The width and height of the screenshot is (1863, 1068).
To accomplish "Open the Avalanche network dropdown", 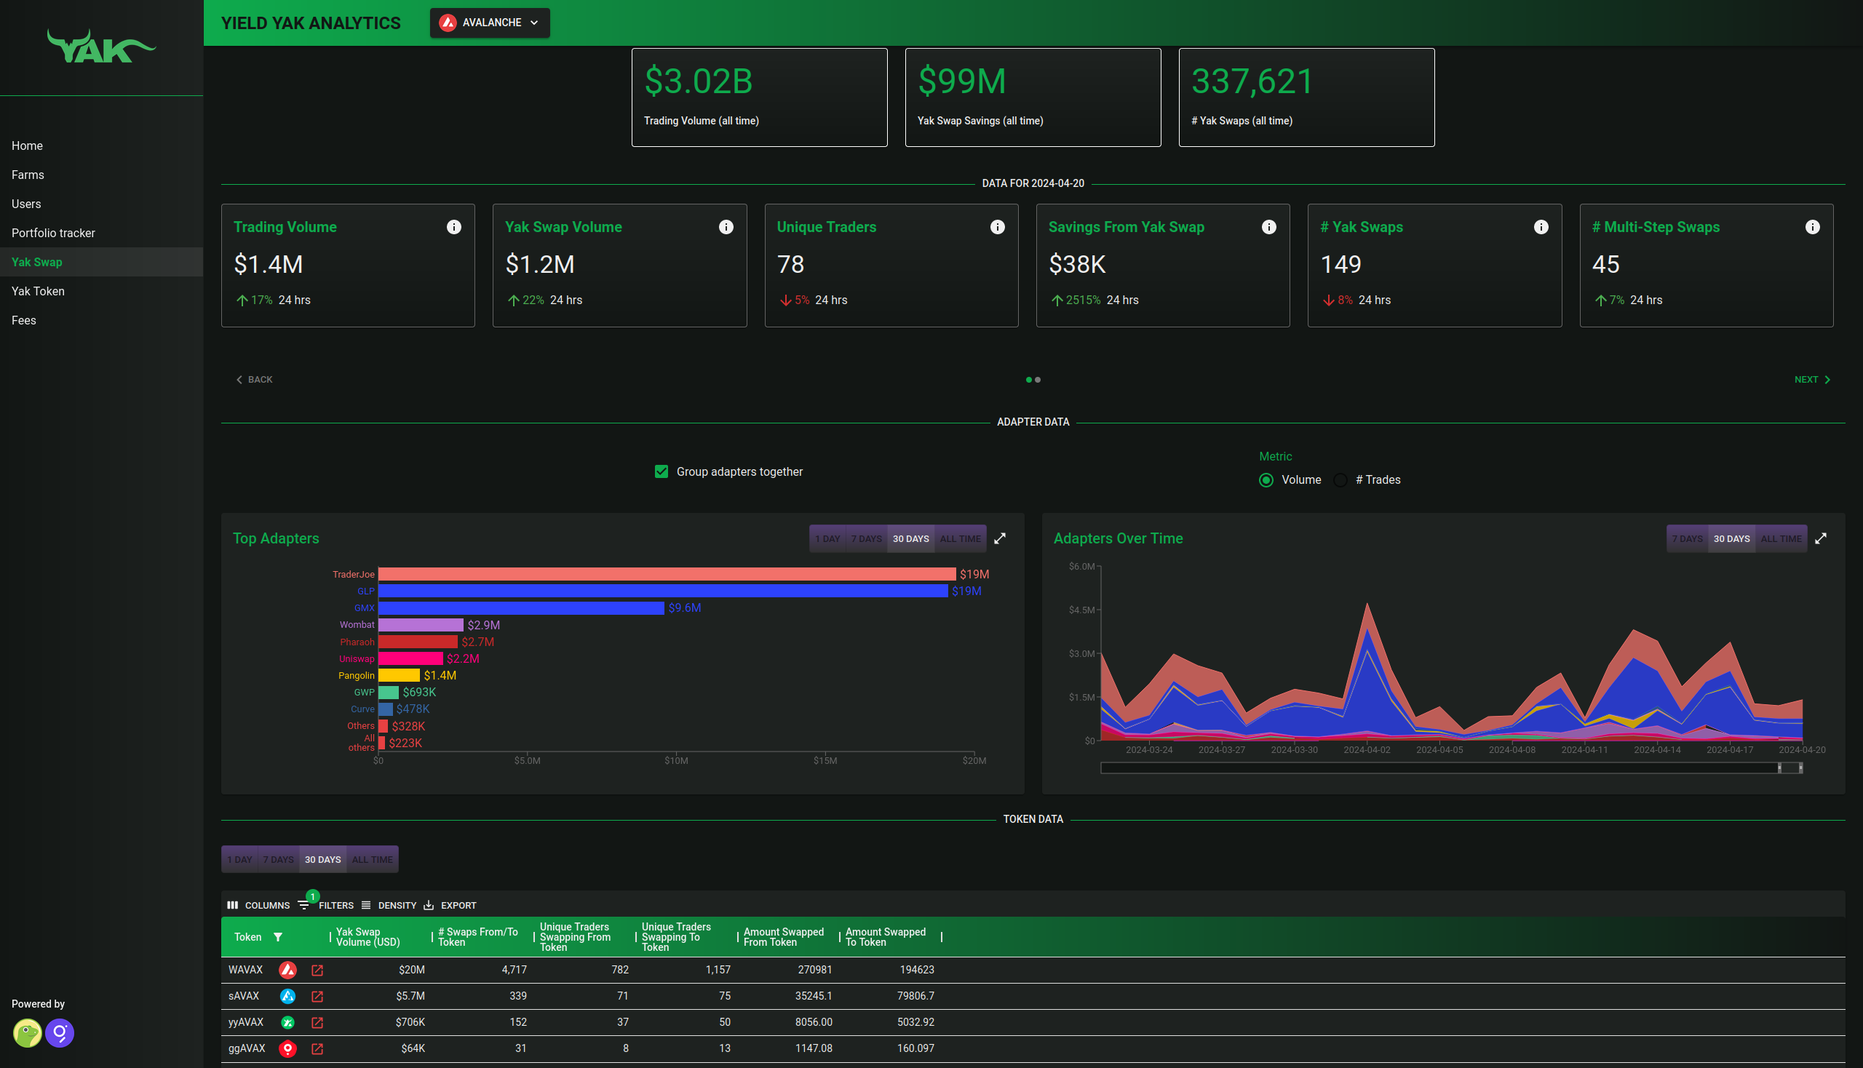I will [x=489, y=22].
